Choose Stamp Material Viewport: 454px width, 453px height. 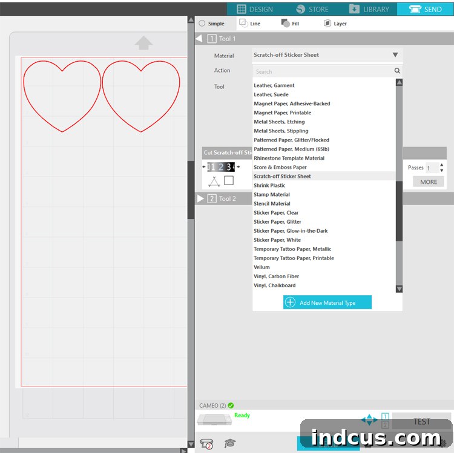pyautogui.click(x=272, y=194)
